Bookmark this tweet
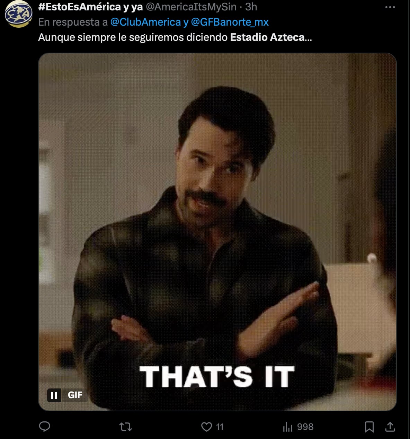The height and width of the screenshot is (439, 410). pos(369,427)
